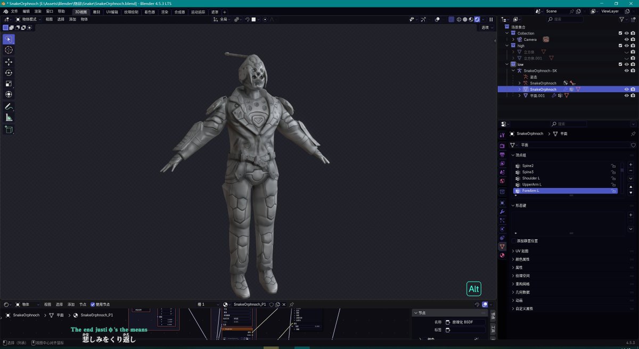This screenshot has width=639, height=349.
Task: Select the Cursor tool
Action: click(9, 50)
